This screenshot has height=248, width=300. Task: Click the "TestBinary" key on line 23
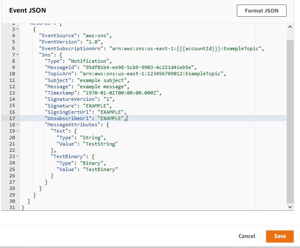(68, 156)
